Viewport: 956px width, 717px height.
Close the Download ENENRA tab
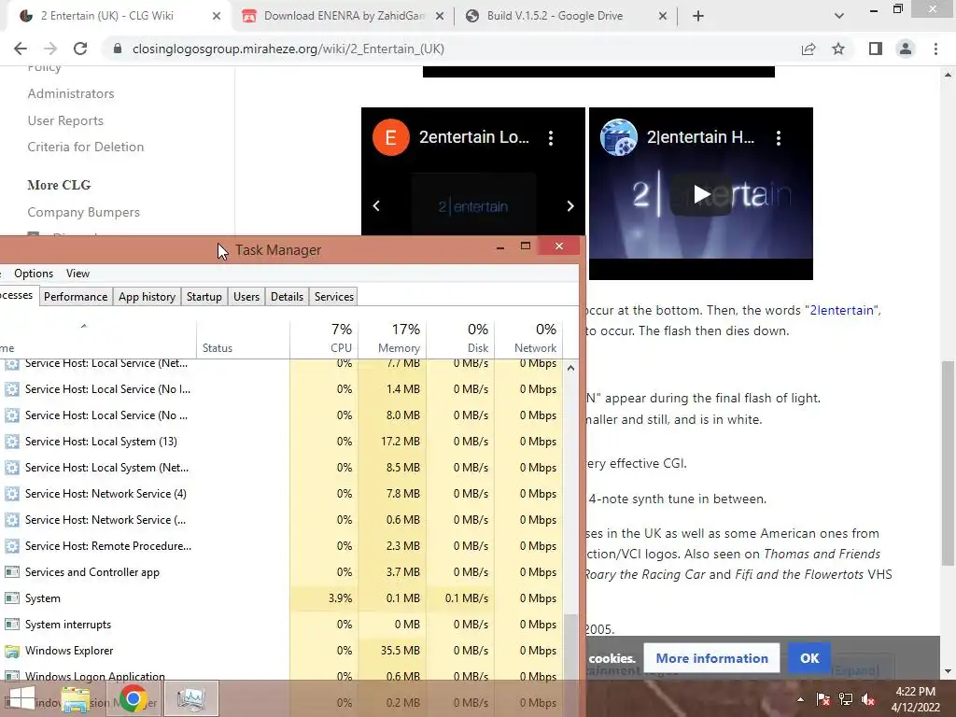tap(439, 16)
